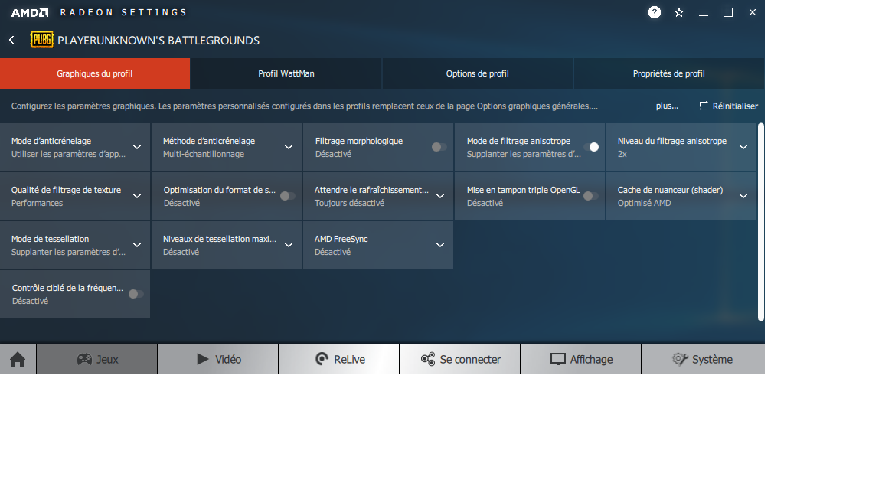
Task: Click the Toujours désactivé value text
Action: tap(349, 203)
